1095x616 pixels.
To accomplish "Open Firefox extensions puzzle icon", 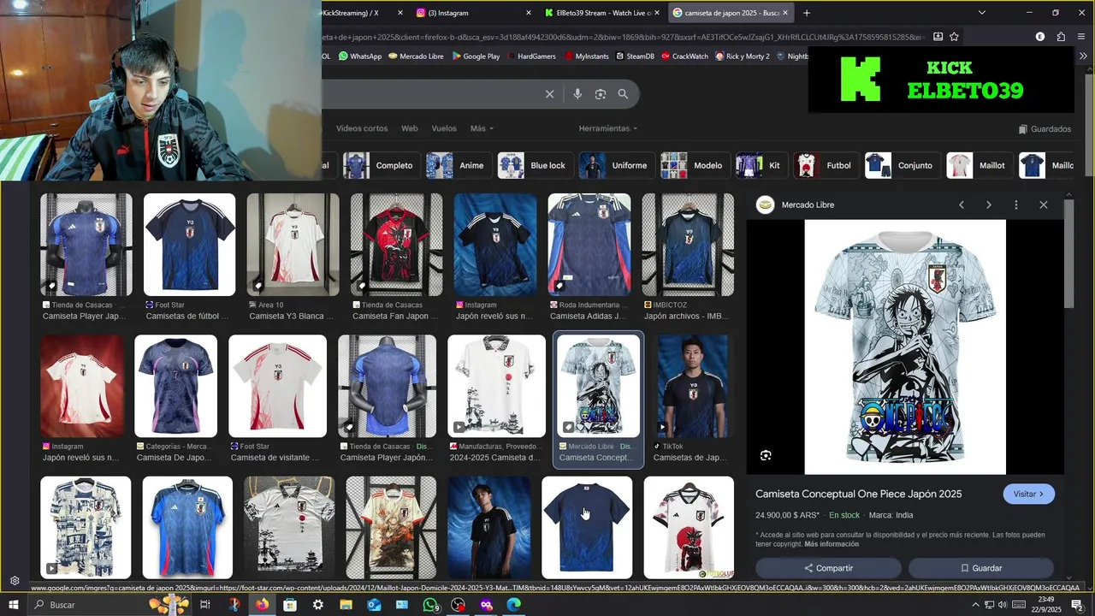I will tap(1061, 37).
